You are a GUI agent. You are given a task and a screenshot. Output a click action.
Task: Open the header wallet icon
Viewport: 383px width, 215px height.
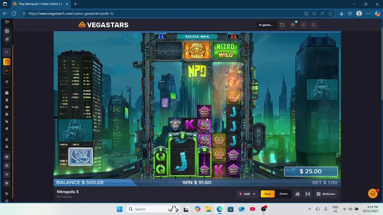(x=282, y=25)
